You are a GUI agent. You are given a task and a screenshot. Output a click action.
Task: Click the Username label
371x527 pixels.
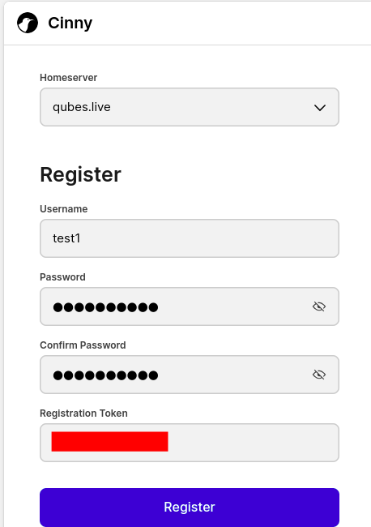click(x=64, y=208)
